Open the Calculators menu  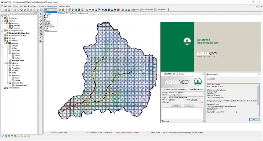click(41, 6)
